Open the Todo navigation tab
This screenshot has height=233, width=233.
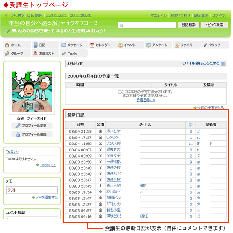point(74,54)
